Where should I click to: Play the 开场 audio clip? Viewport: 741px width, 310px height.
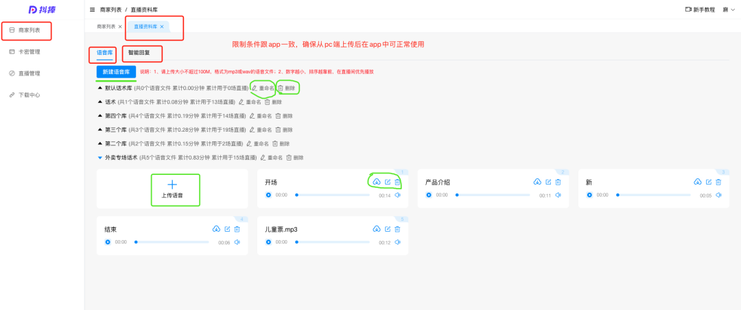tap(268, 195)
